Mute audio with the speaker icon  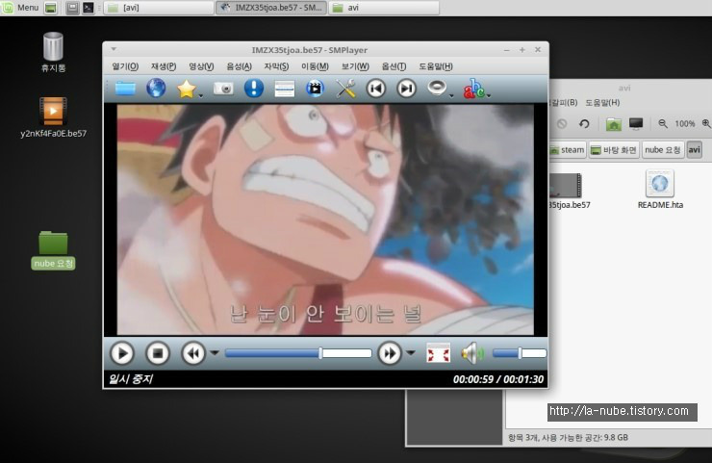[x=472, y=353]
